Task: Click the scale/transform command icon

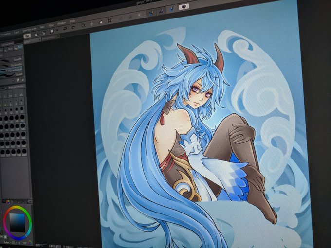Action: click(110, 20)
